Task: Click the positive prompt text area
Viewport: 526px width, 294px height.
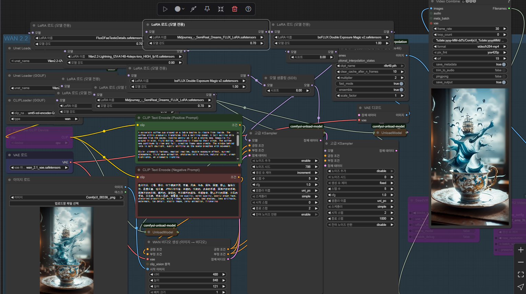Action: (x=186, y=145)
